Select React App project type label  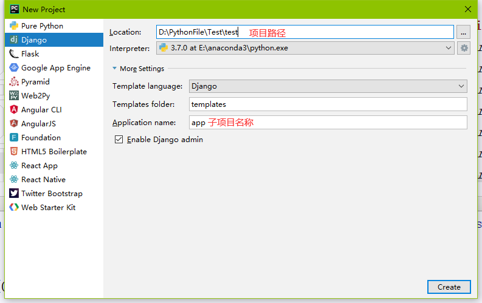[40, 166]
